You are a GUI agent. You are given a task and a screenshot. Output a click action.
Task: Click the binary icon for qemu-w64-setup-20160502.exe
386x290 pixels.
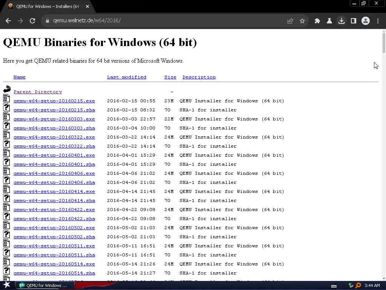click(6, 225)
